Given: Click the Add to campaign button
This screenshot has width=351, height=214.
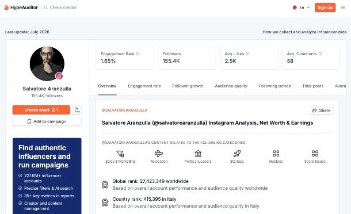Looking at the screenshot, I should [47, 121].
